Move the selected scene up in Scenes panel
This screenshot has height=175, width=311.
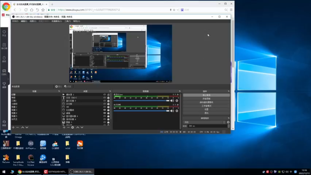(23, 128)
